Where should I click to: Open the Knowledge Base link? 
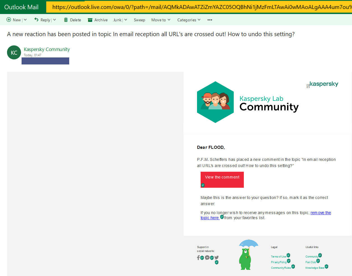click(x=315, y=268)
